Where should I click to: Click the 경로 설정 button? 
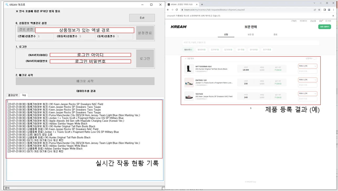pyautogui.click(x=26, y=29)
